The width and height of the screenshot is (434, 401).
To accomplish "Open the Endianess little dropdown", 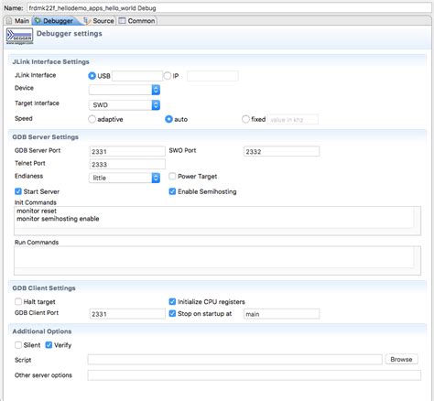I will (125, 178).
